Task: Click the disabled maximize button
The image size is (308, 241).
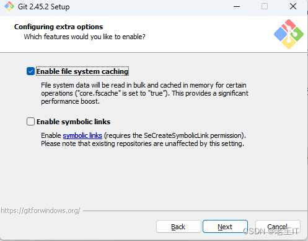Action: pos(265,6)
